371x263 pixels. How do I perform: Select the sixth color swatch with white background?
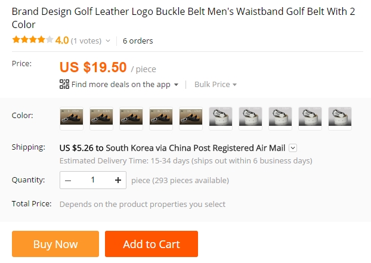point(221,117)
